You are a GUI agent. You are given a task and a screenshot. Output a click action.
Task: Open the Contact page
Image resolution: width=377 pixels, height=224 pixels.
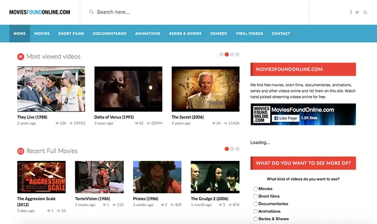[x=281, y=33]
